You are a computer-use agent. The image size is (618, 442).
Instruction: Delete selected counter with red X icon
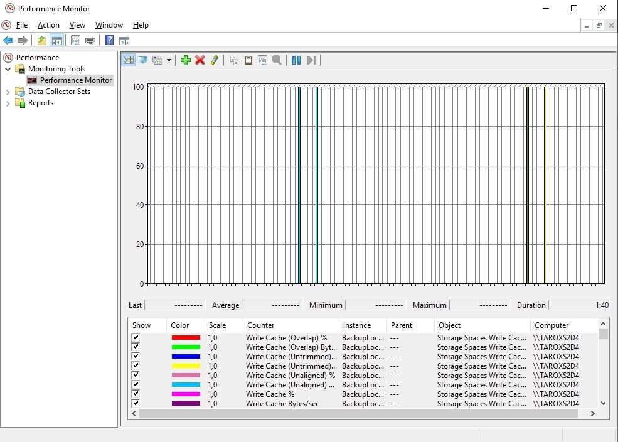(200, 60)
